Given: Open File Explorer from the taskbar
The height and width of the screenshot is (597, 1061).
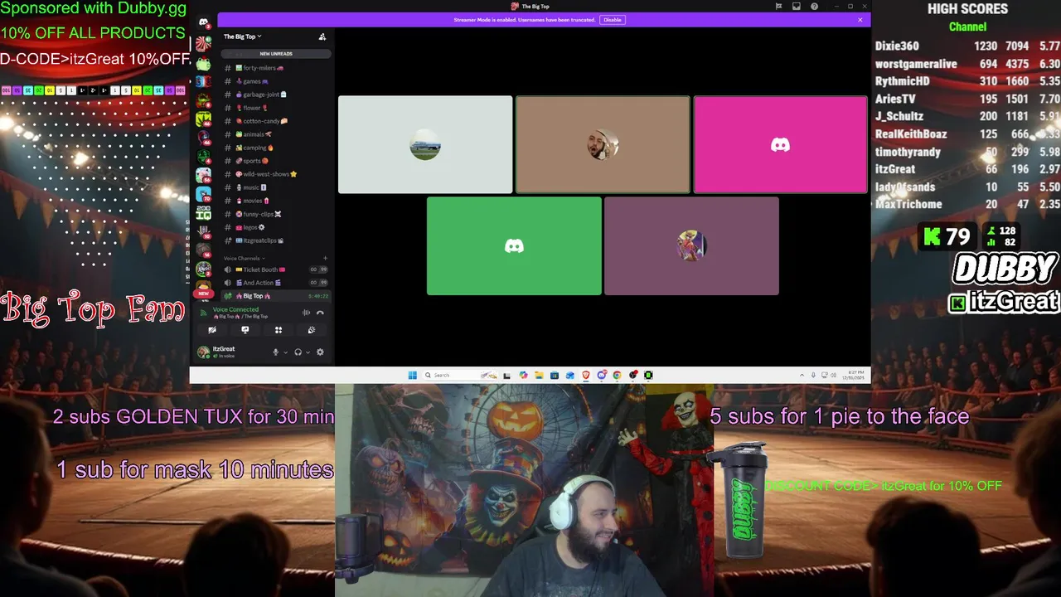Looking at the screenshot, I should pyautogui.click(x=539, y=375).
